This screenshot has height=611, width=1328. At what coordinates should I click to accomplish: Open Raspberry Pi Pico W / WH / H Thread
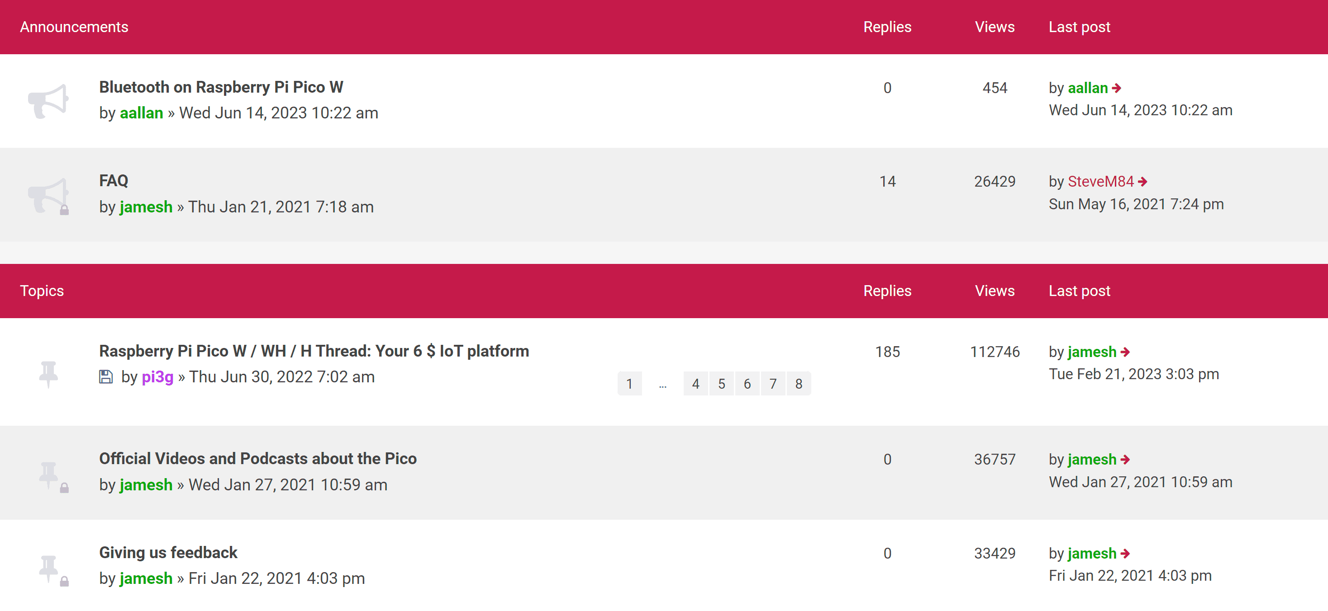(314, 351)
